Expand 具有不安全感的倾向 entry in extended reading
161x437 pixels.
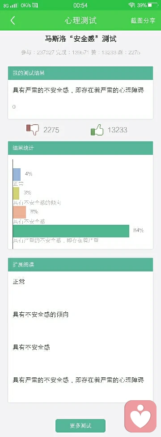41,315
